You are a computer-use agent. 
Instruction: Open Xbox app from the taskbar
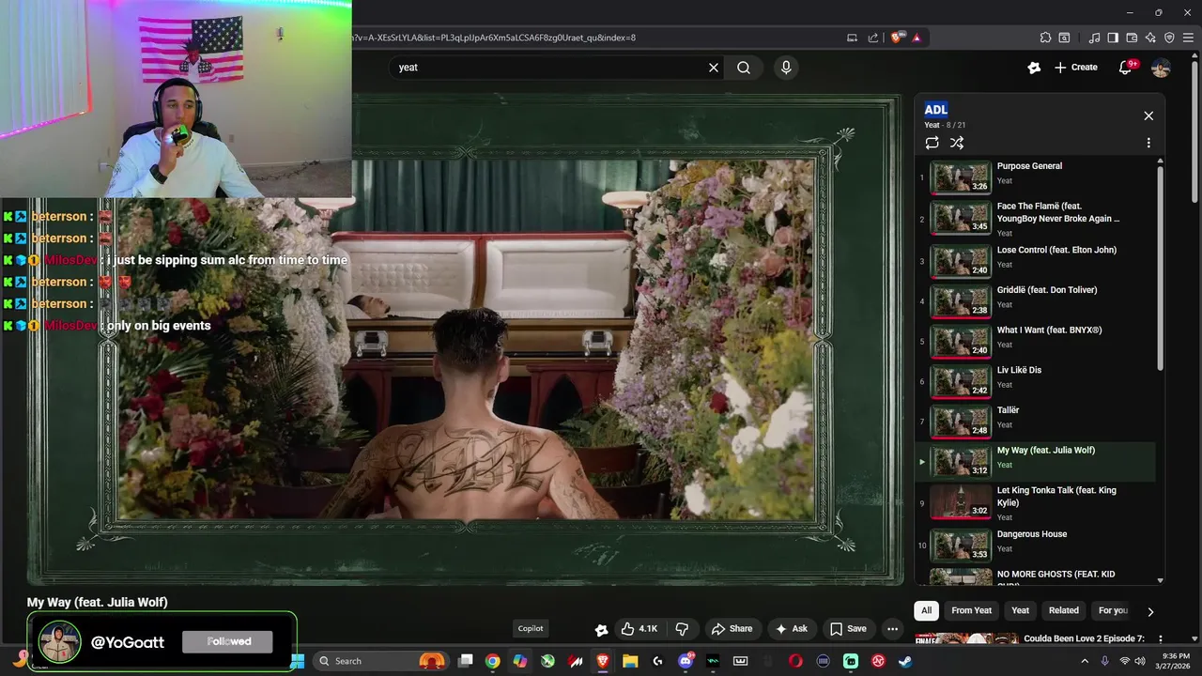click(x=547, y=661)
